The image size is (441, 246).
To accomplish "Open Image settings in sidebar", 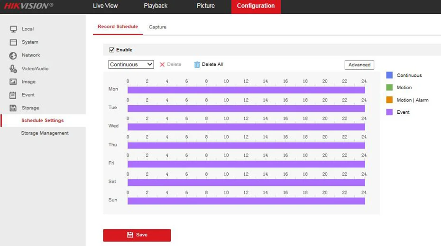I will (x=28, y=82).
